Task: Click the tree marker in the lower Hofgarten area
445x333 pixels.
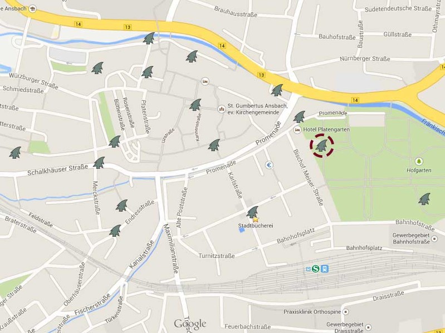Action: [x=424, y=199]
